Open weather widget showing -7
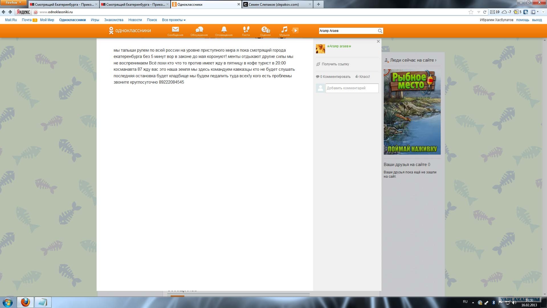The width and height of the screenshot is (547, 308). [x=507, y=12]
